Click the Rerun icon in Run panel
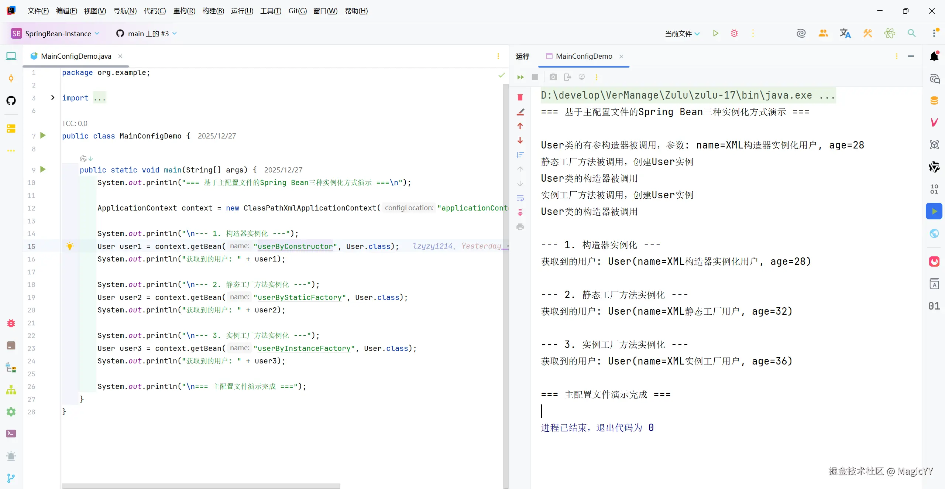Image resolution: width=945 pixels, height=489 pixels. (520, 77)
